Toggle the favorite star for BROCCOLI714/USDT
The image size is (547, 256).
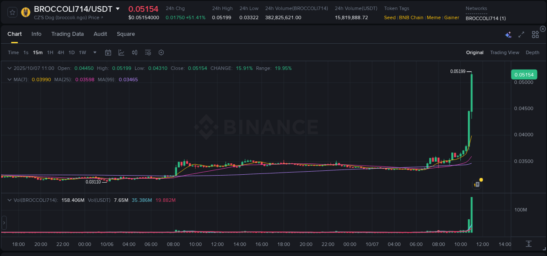tap(12, 12)
